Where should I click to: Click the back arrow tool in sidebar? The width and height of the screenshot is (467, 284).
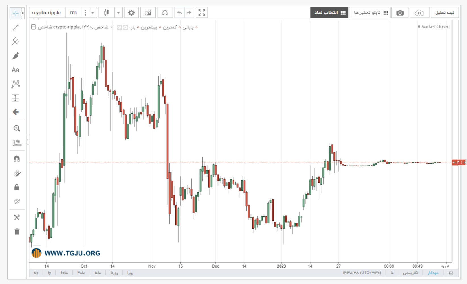tap(16, 112)
